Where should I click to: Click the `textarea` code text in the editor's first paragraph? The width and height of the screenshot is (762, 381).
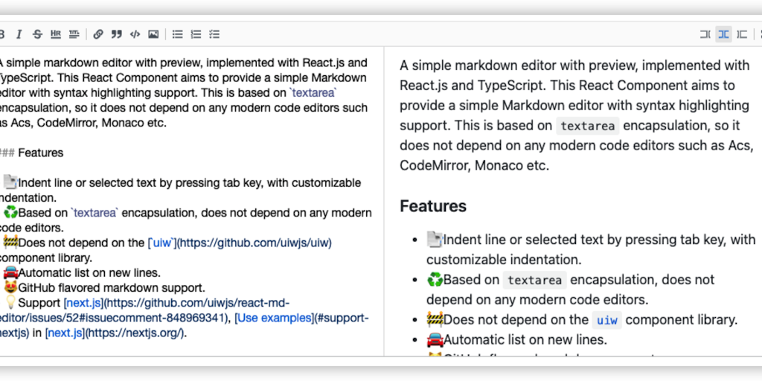313,93
